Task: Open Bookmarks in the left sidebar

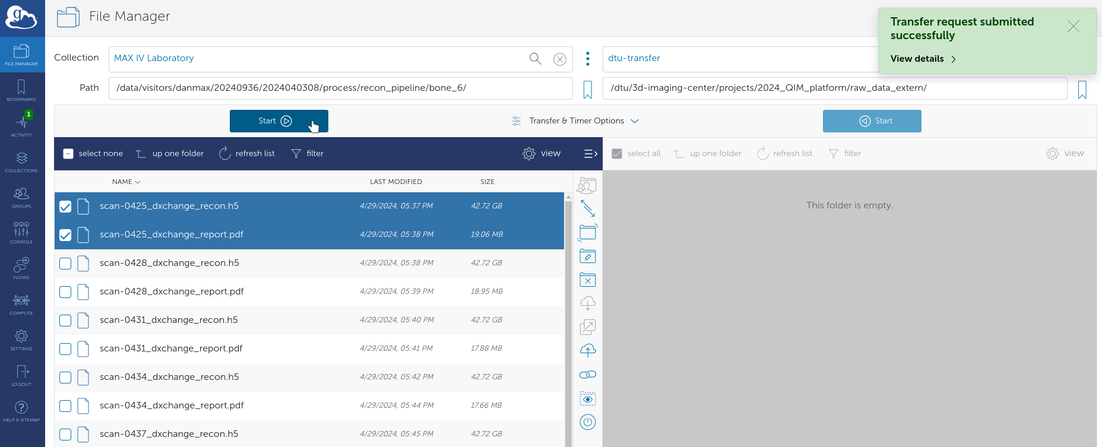Action: 22,90
